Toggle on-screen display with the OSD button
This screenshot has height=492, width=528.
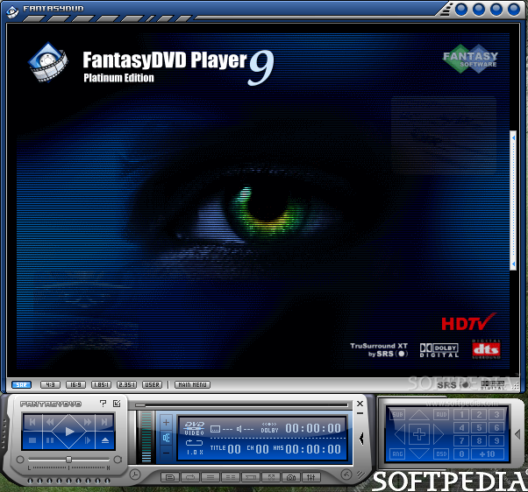coord(441,454)
